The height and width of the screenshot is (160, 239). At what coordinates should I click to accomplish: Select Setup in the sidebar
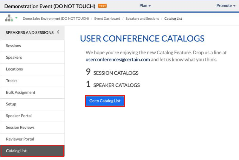[32, 104]
